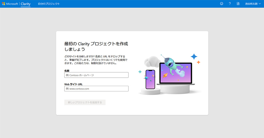Focus the Web サイト URL input field

pos(96,88)
